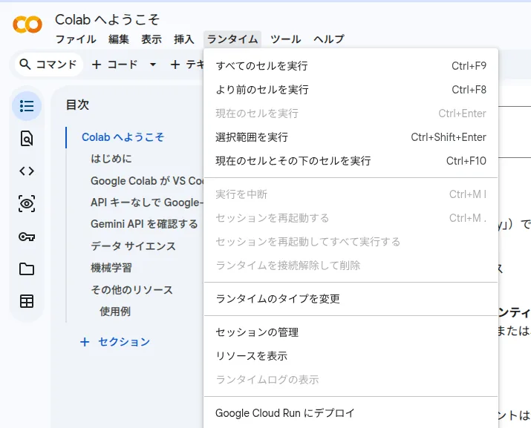Jump to 使用例 subsection
Image resolution: width=531 pixels, height=428 pixels.
(x=115, y=312)
